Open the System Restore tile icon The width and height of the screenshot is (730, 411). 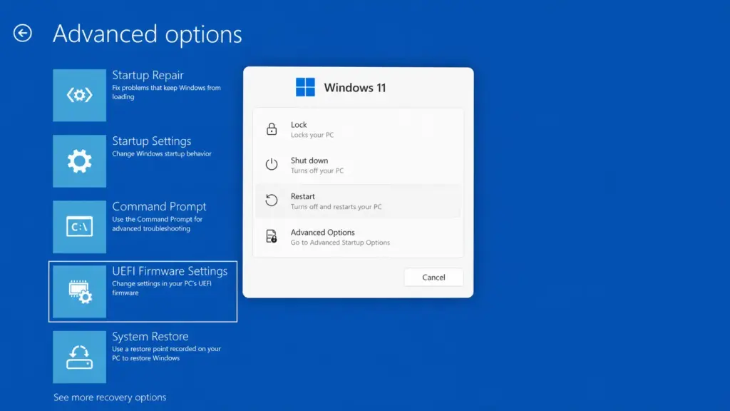(80, 357)
